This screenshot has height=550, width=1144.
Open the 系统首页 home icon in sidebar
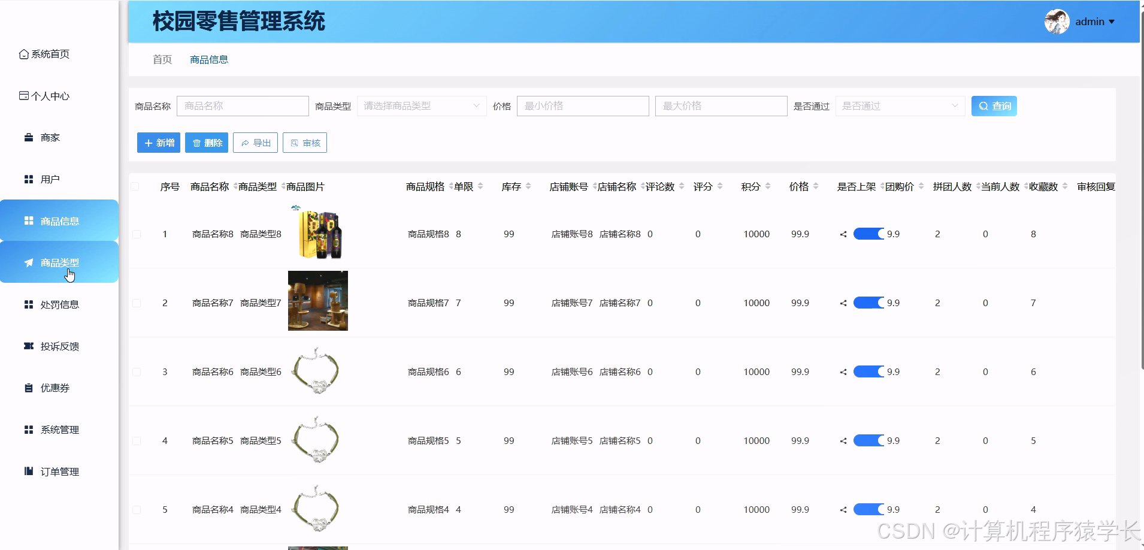[x=24, y=53]
